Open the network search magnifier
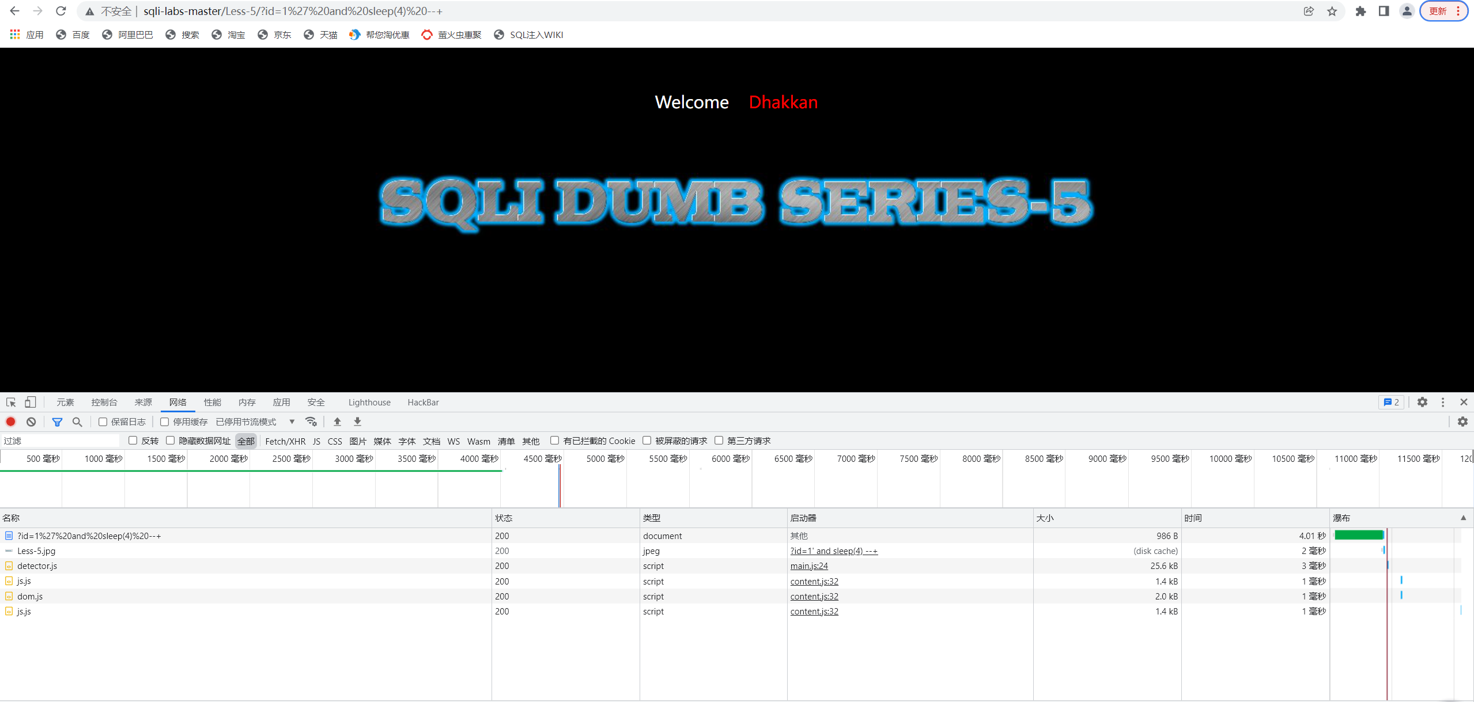 pos(77,422)
